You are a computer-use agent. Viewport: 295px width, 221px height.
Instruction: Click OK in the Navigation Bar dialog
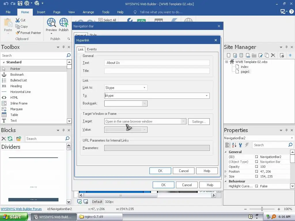pyautogui.click(x=163, y=185)
